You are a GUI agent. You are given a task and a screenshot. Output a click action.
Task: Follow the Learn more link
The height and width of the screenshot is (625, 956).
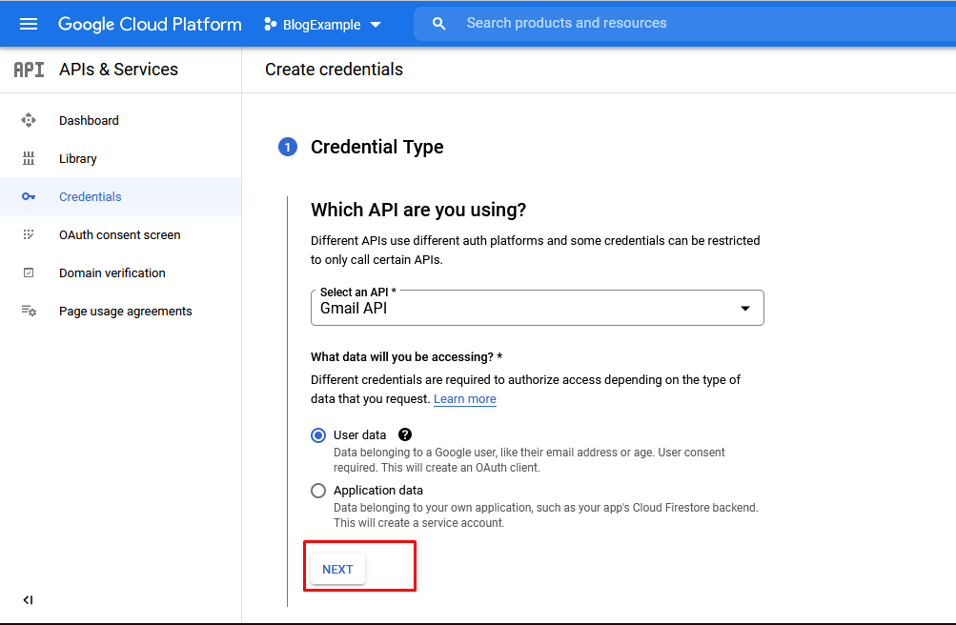point(464,399)
